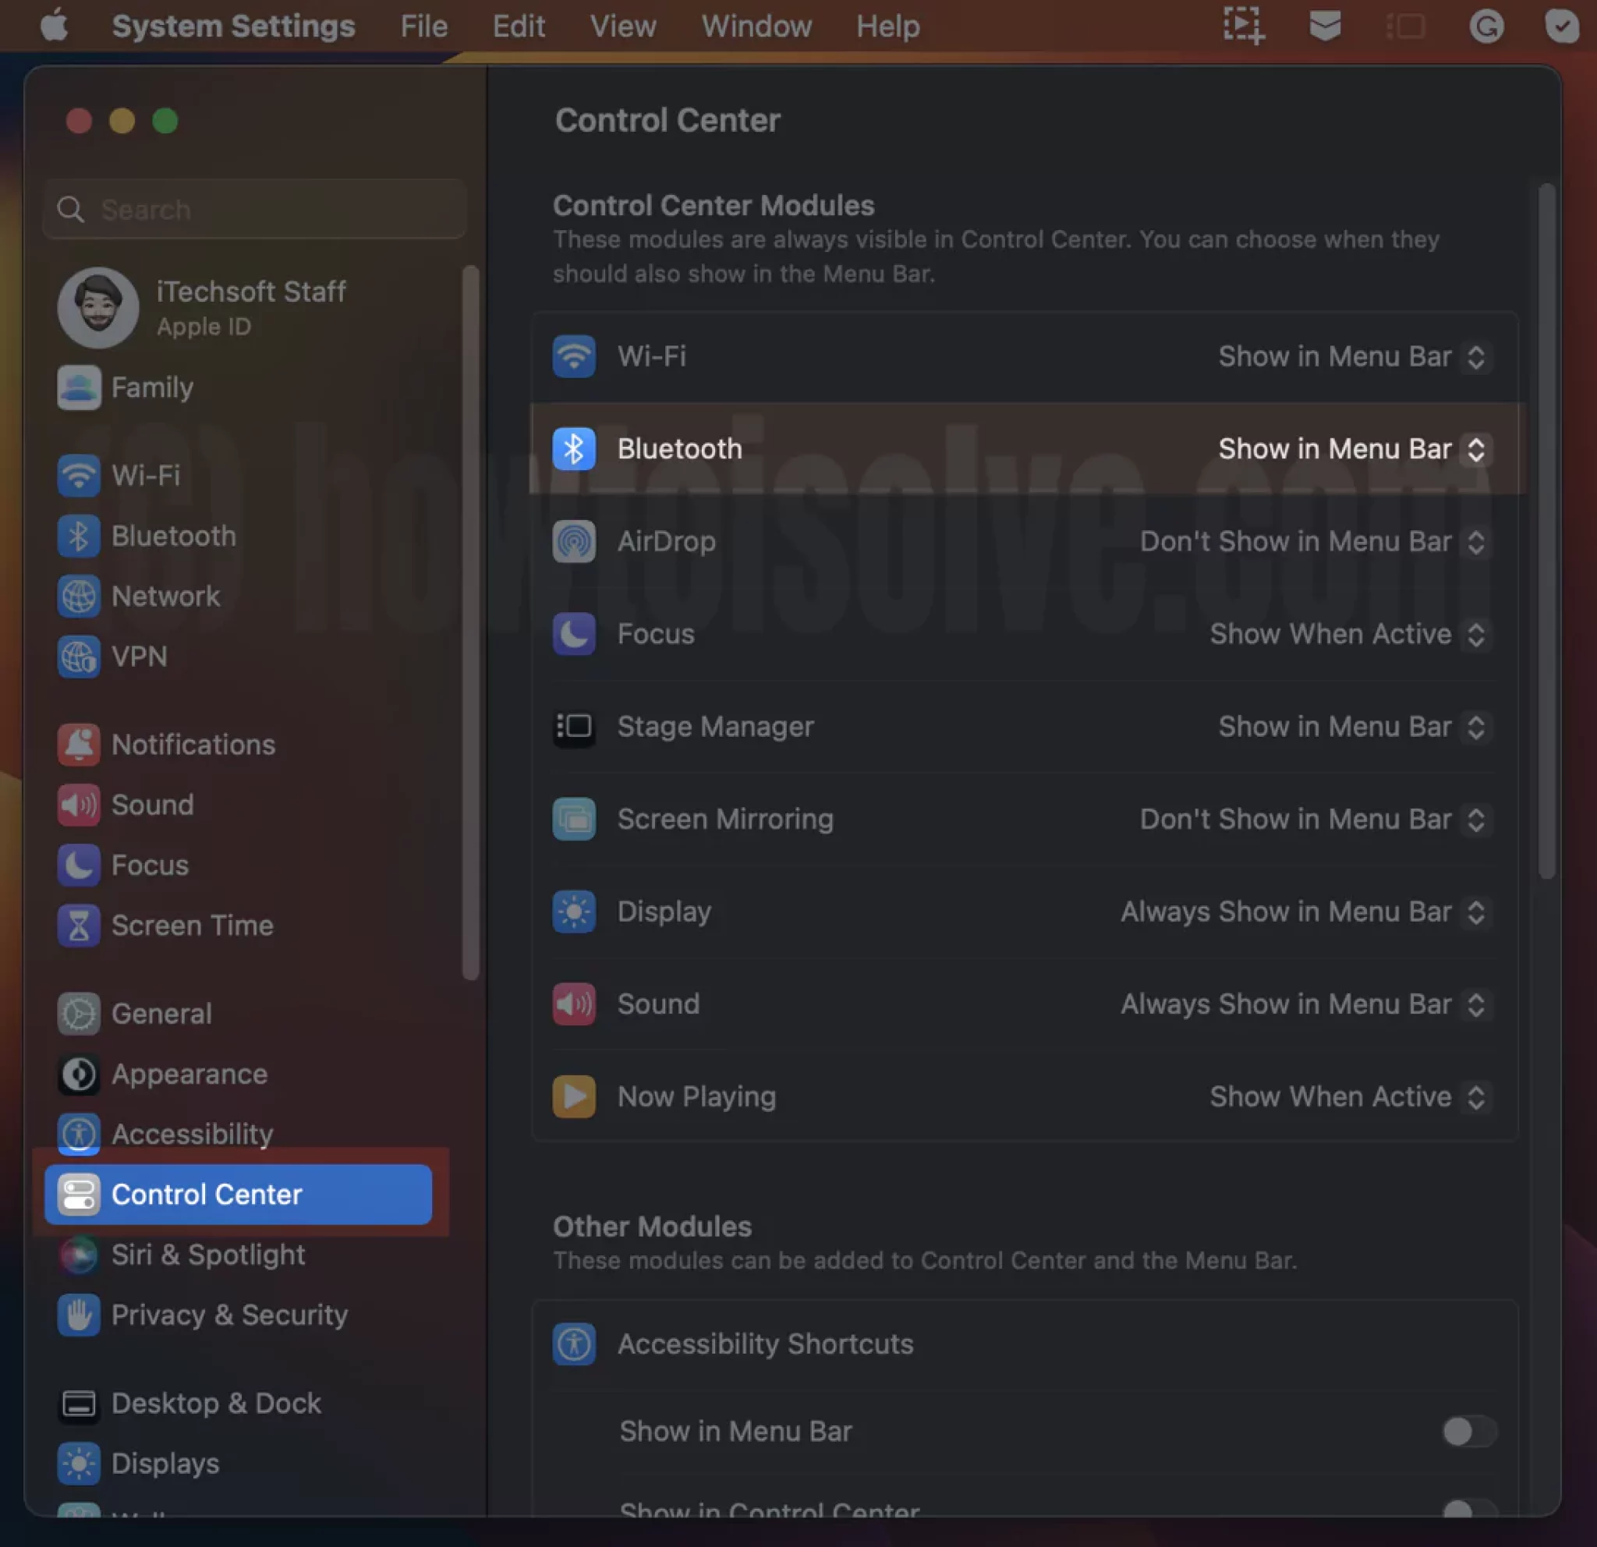Click the main pane vertical scrollbar
Viewport: 1597px width, 1547px height.
pyautogui.click(x=1546, y=531)
